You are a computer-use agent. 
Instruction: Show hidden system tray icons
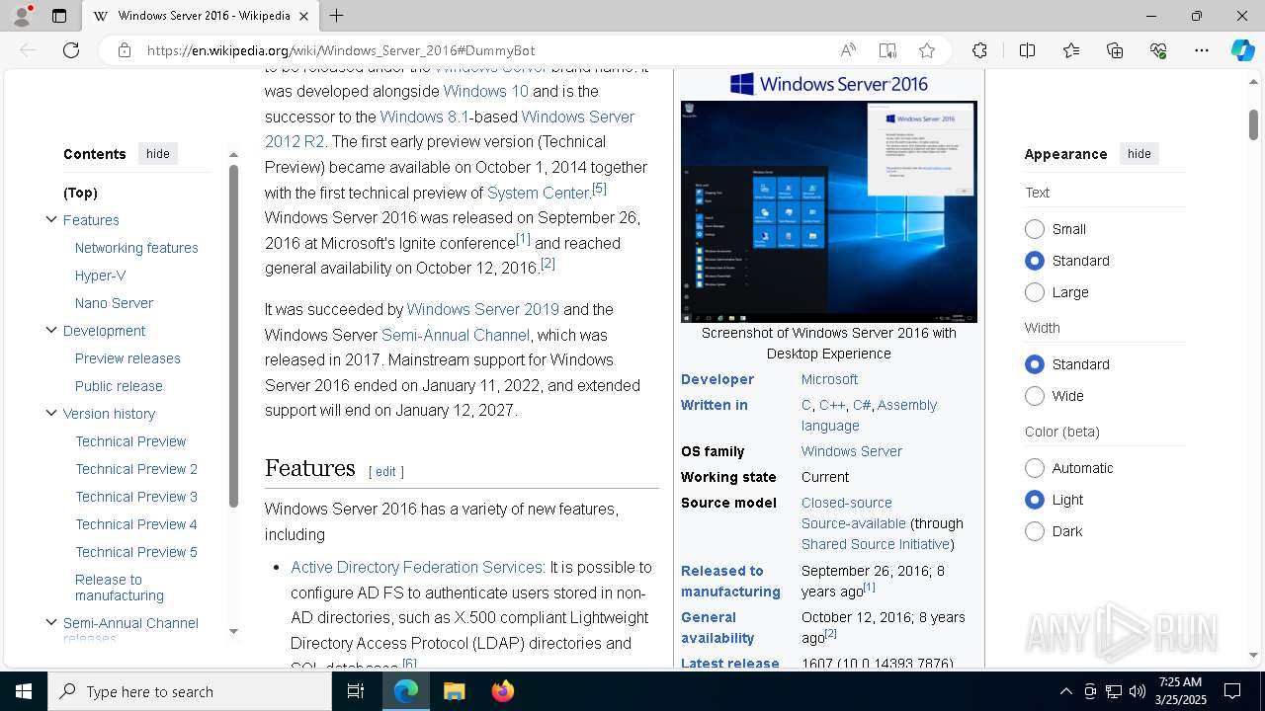tap(1065, 691)
